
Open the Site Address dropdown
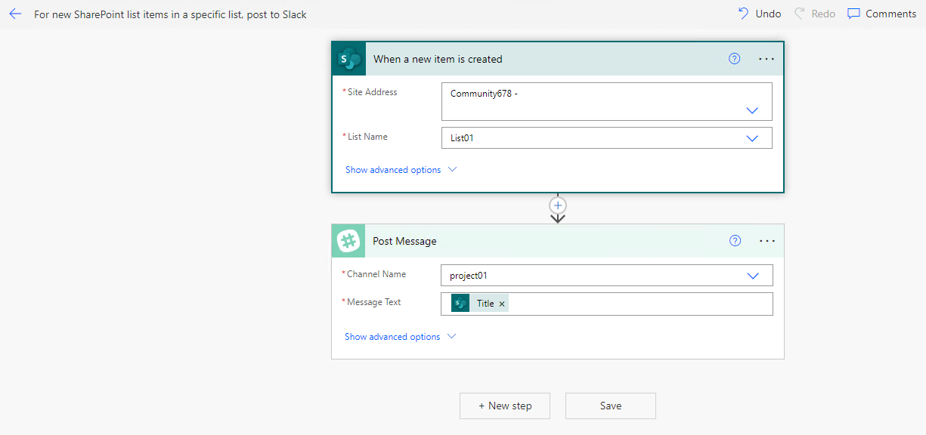click(x=752, y=110)
